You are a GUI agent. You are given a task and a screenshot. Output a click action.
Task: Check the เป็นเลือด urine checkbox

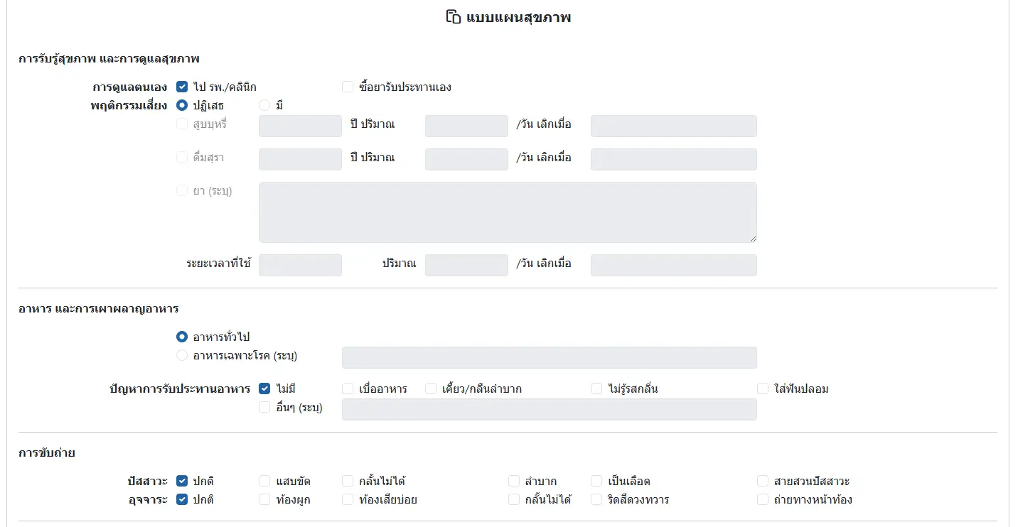click(x=596, y=481)
